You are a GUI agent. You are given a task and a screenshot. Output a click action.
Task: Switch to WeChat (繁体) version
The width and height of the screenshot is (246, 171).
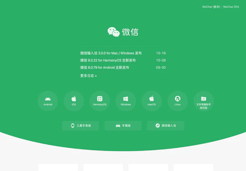211,7
